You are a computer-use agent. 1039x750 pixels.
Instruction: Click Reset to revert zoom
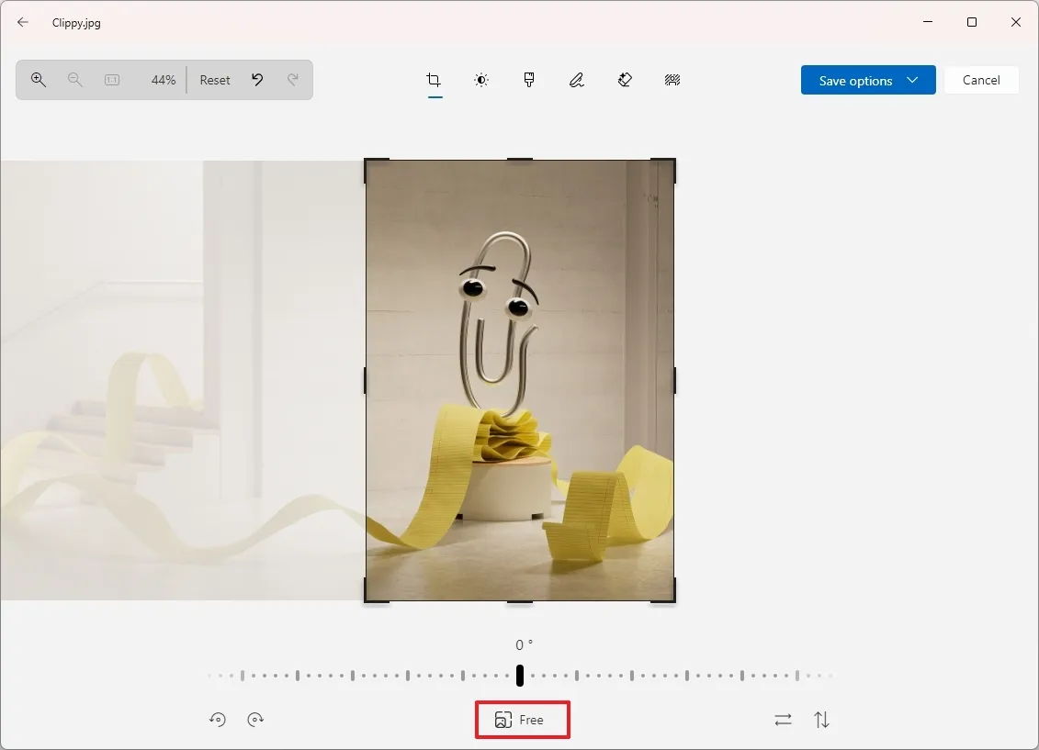214,80
